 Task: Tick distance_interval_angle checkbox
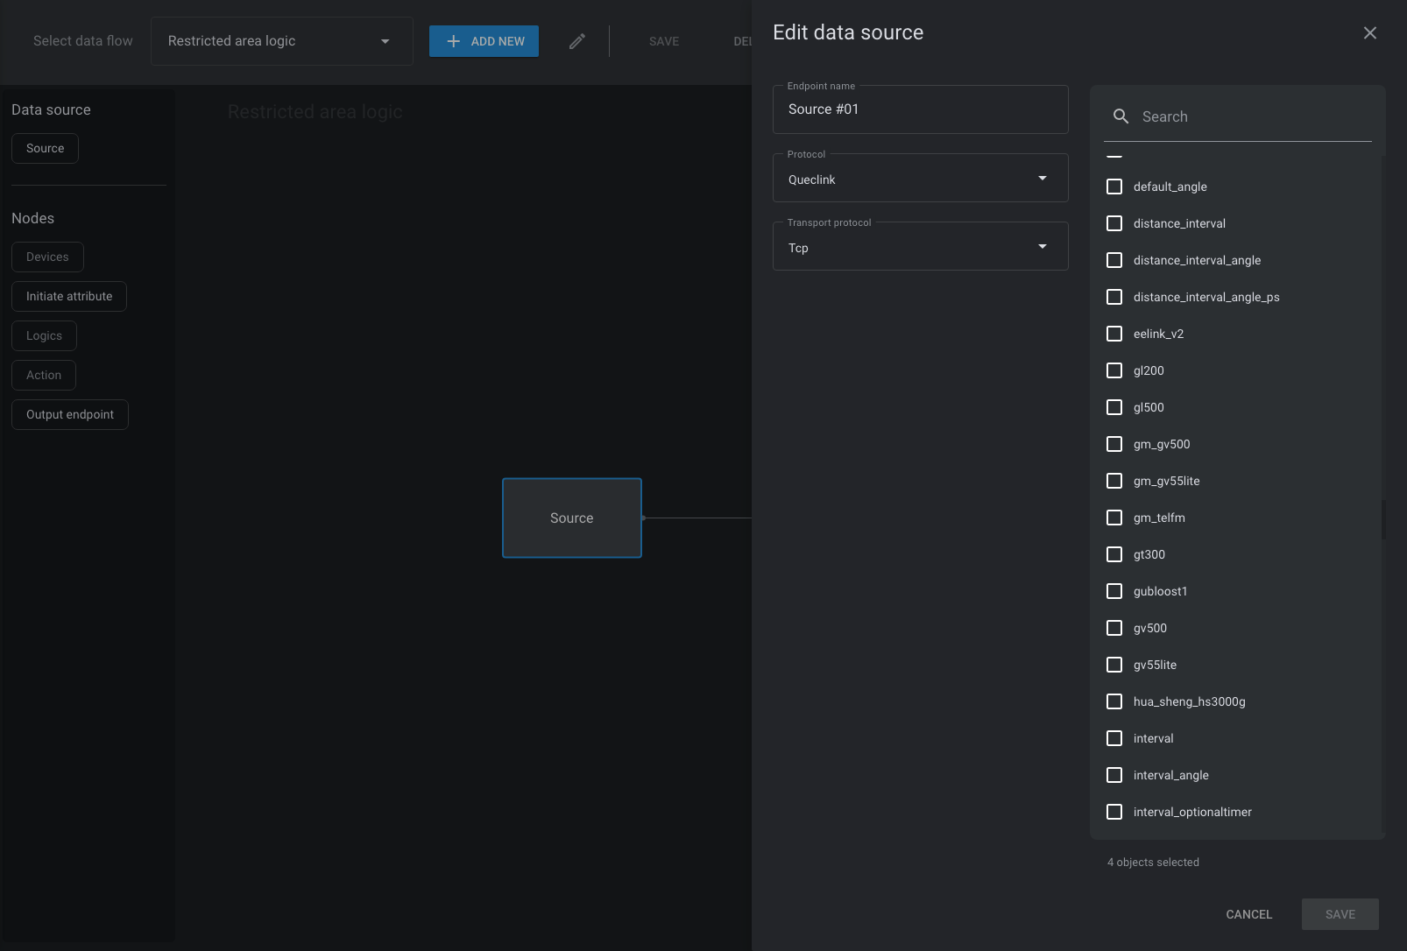(1114, 260)
